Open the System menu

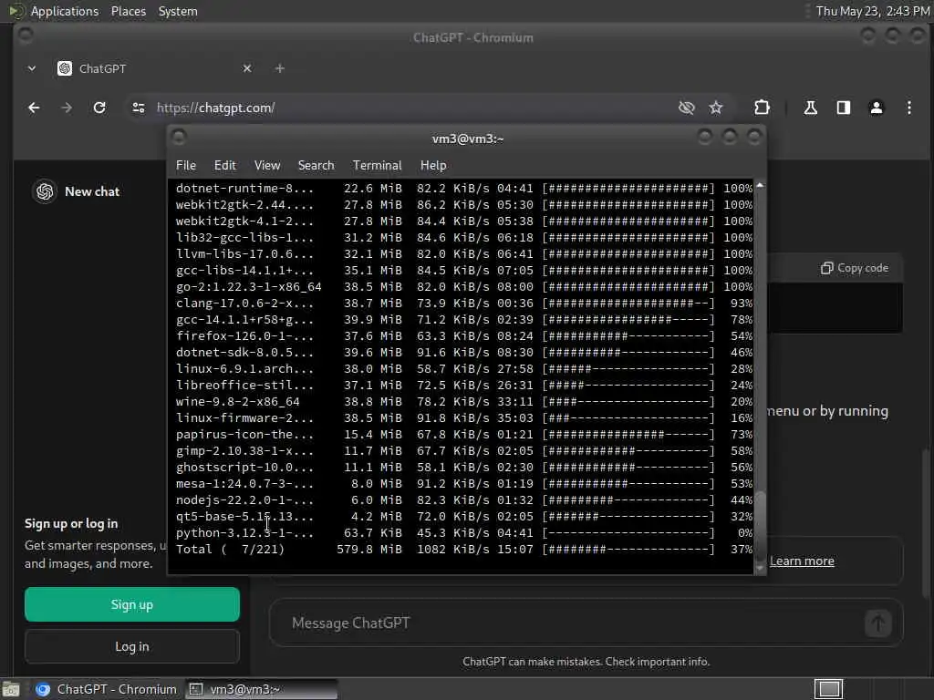(x=178, y=11)
